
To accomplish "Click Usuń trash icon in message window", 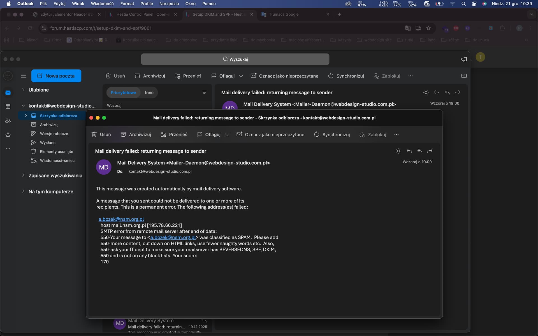I will pos(94,134).
